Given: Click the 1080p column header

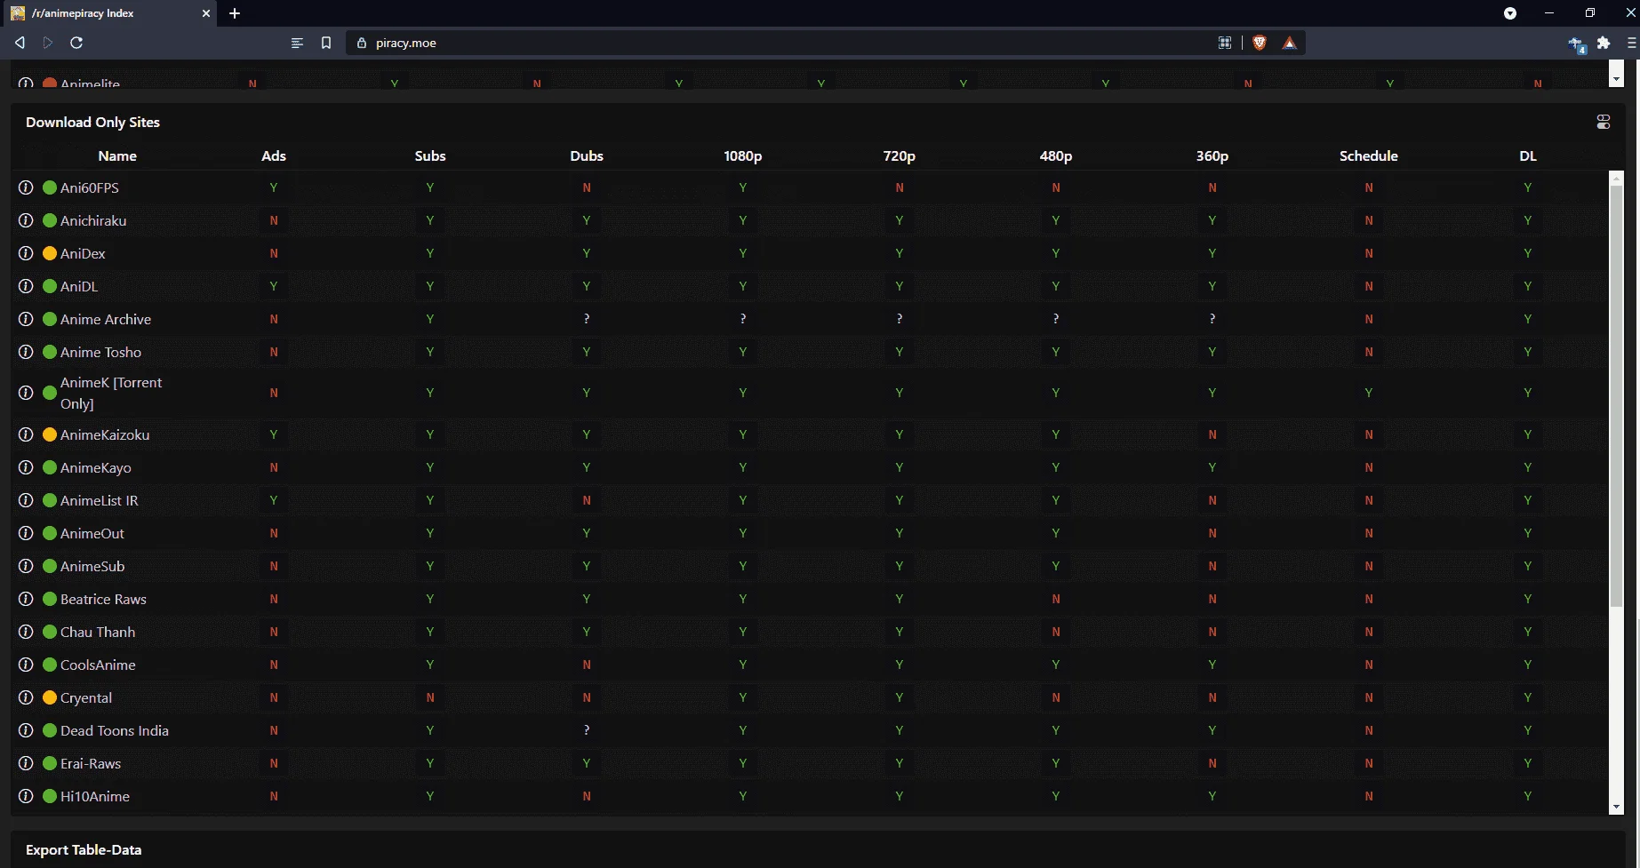Looking at the screenshot, I should point(743,155).
